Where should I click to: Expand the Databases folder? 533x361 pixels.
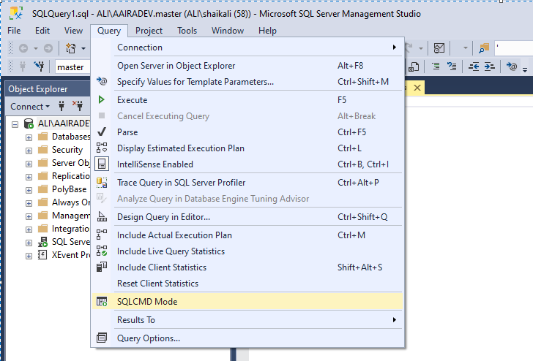29,137
